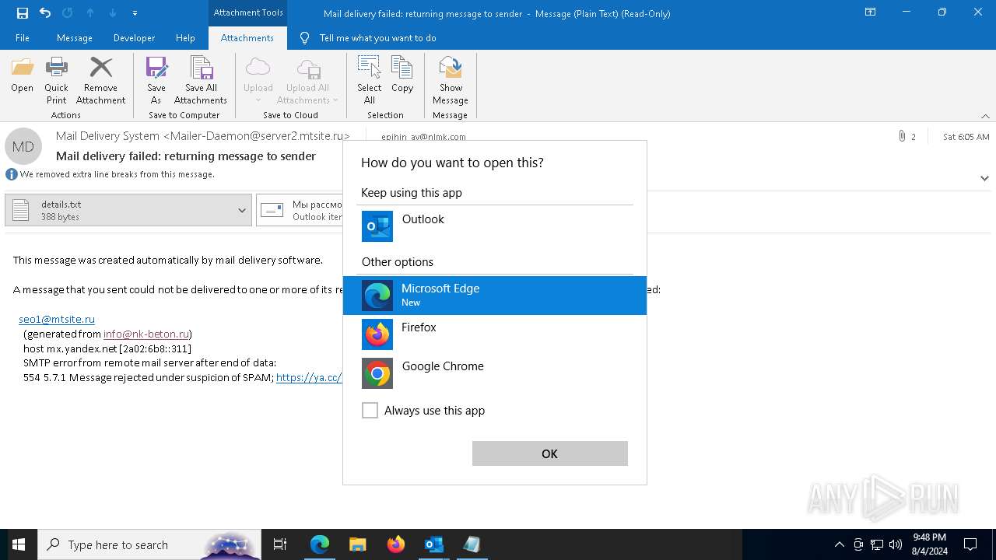
Task: Open the seo1@mtsite.ru email link
Action: point(57,319)
